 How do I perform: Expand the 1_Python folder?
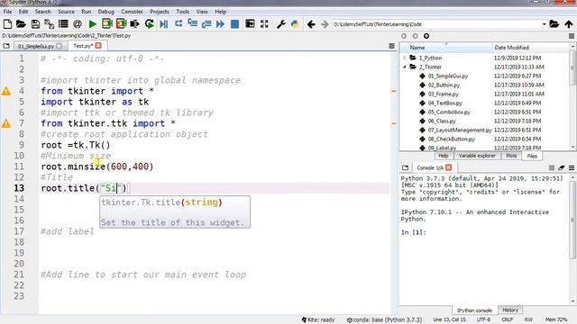point(405,58)
